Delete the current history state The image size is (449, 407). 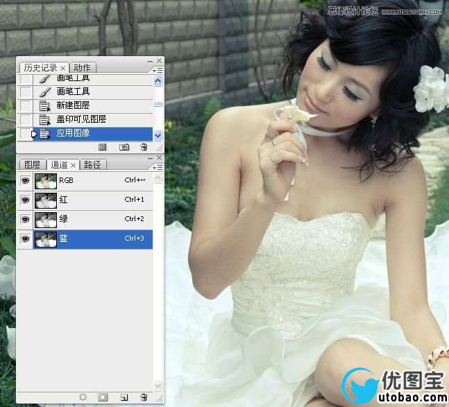(144, 147)
